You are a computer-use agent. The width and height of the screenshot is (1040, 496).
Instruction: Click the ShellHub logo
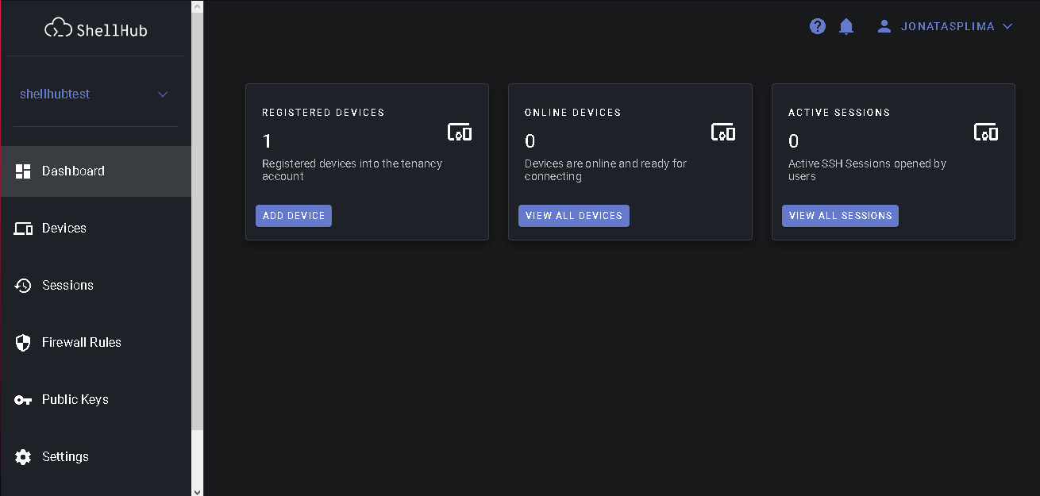tap(96, 29)
